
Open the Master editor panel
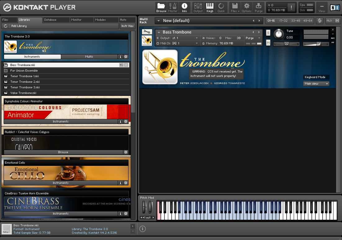tap(173, 8)
